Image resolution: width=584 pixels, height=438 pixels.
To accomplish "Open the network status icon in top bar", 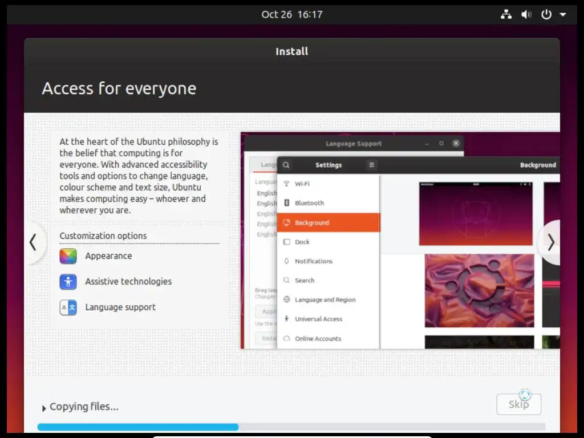I will (506, 14).
